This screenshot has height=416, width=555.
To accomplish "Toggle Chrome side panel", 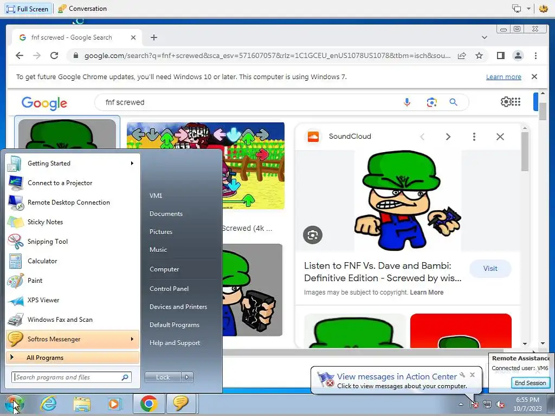I will point(500,56).
